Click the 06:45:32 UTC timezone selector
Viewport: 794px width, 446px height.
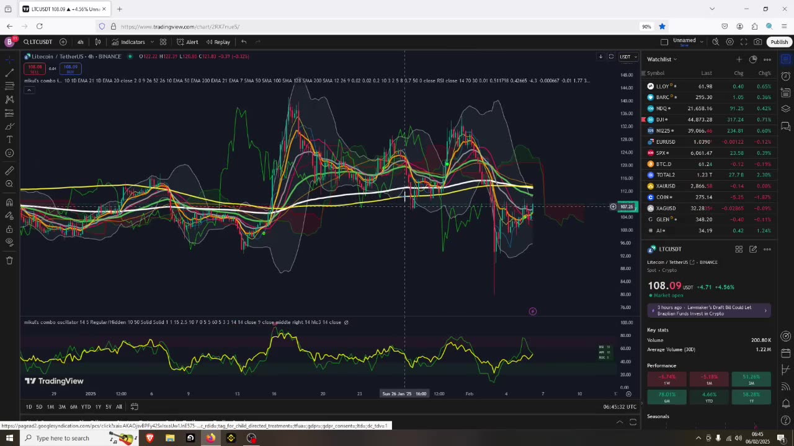pyautogui.click(x=620, y=406)
